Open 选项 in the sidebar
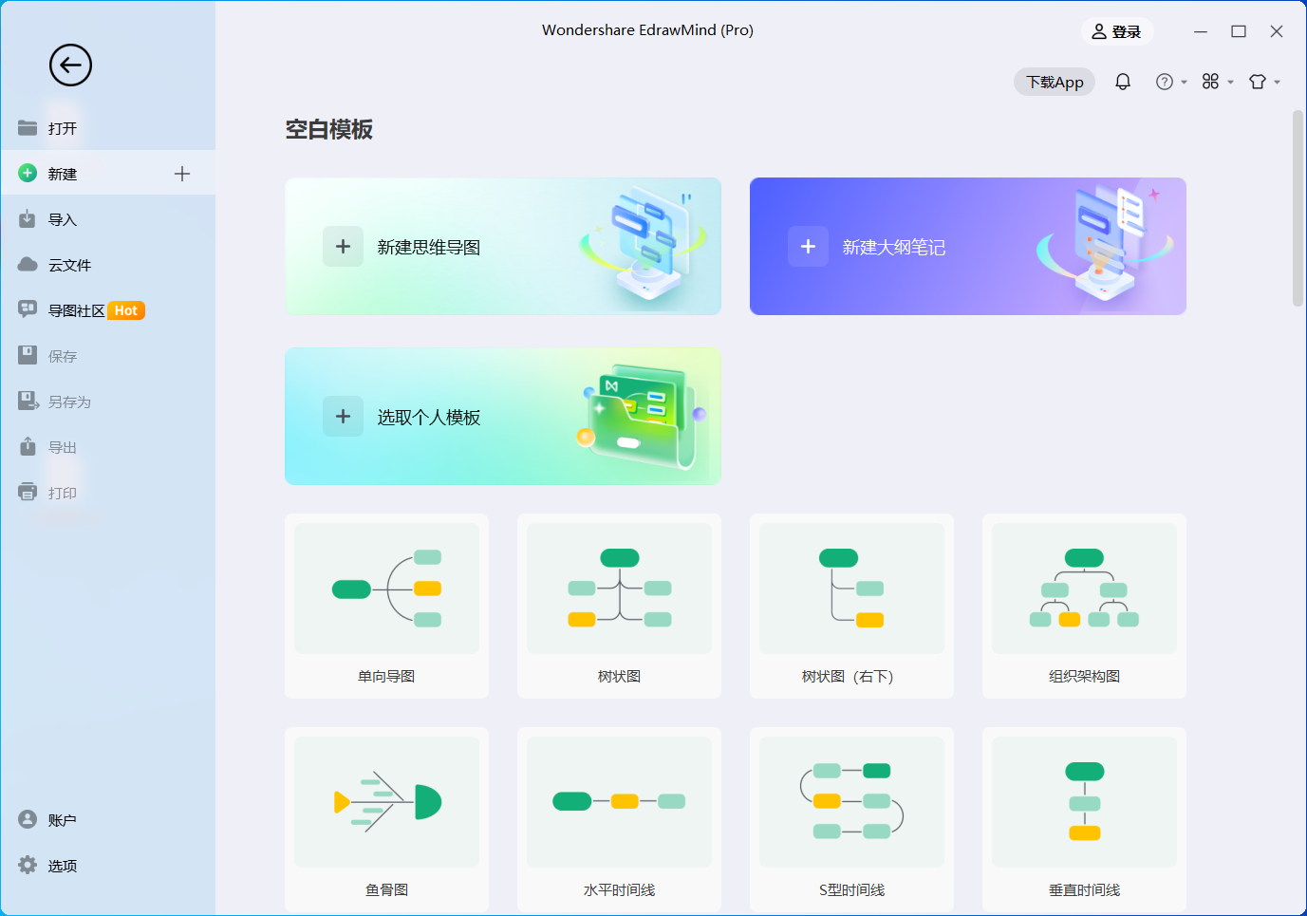Image resolution: width=1307 pixels, height=916 pixels. [108, 866]
